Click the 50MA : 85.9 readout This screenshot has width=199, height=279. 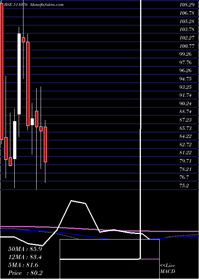click(25, 249)
